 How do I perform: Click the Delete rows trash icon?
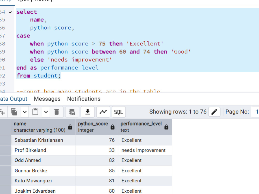(57, 112)
